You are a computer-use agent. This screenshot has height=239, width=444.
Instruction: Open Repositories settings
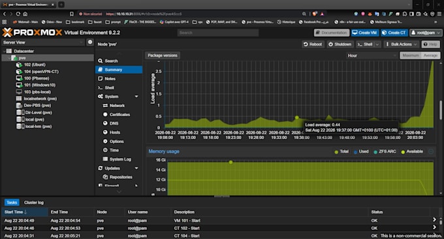[x=121, y=177]
